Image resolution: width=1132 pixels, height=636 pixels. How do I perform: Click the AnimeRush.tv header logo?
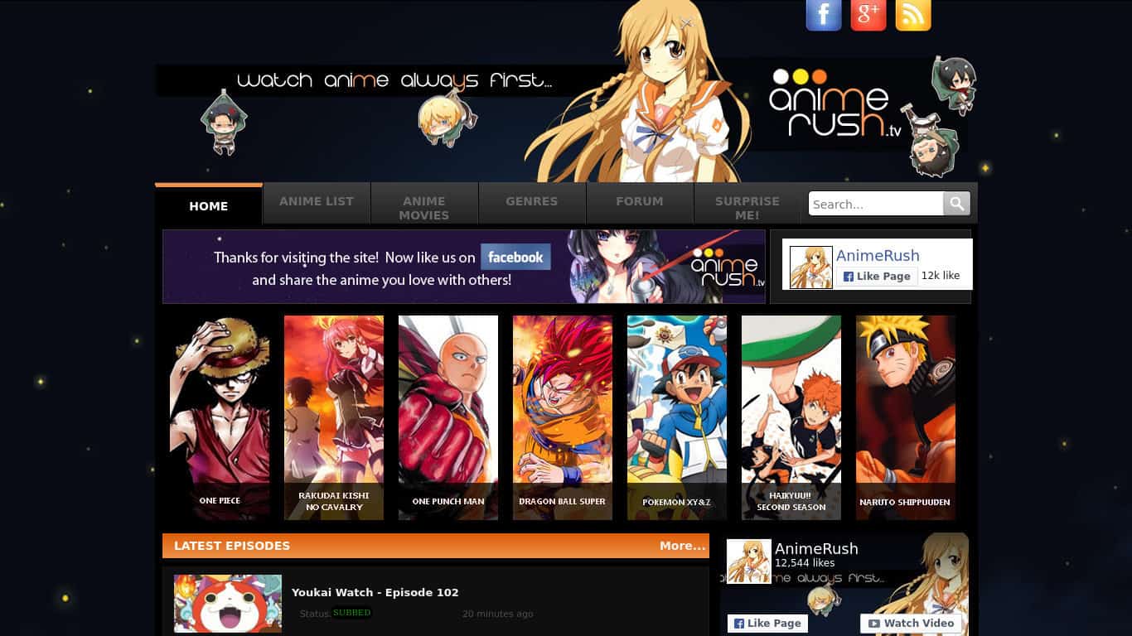[834, 103]
